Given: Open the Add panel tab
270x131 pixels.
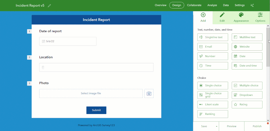Looking at the screenshot, I should click(203, 18).
